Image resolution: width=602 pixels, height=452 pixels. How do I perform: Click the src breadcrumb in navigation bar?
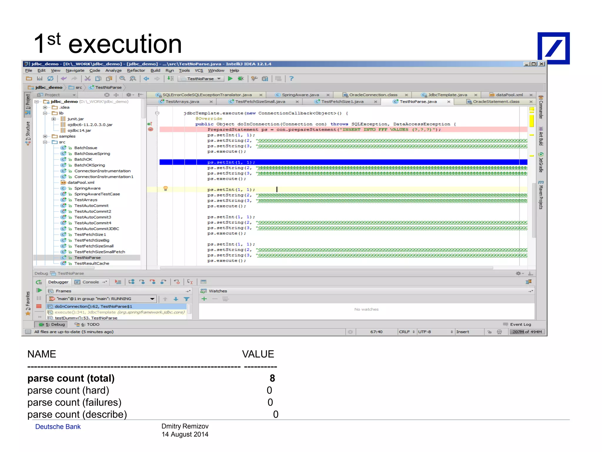coord(76,87)
